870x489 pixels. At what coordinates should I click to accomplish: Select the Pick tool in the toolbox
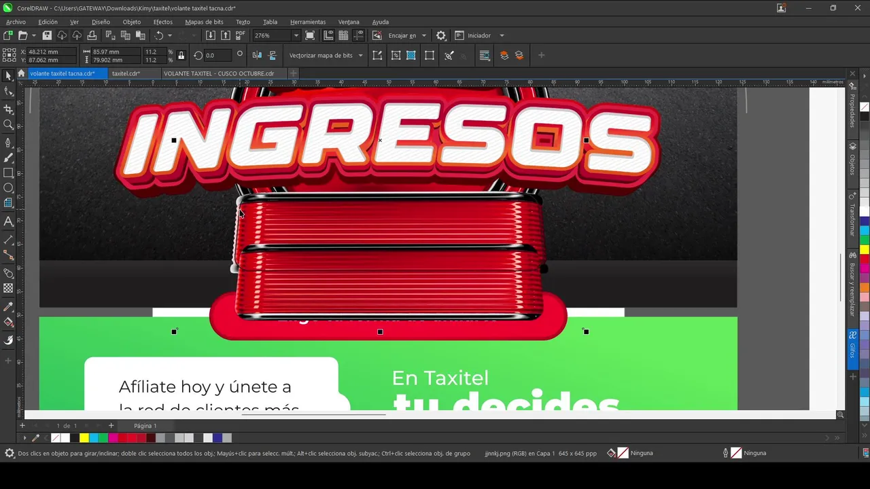[x=8, y=76]
